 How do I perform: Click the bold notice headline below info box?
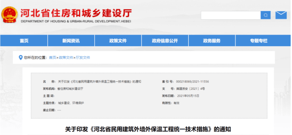148,129
